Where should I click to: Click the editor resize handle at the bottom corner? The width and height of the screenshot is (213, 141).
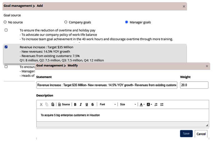coord(207,125)
